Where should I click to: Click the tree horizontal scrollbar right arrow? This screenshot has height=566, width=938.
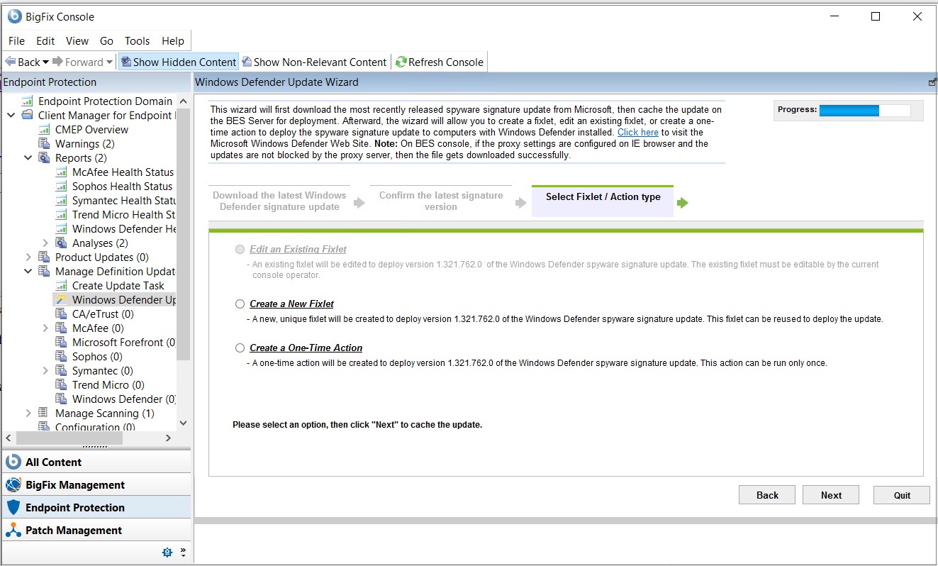click(168, 438)
